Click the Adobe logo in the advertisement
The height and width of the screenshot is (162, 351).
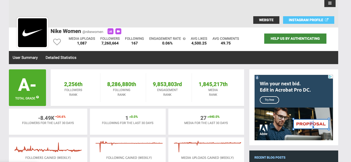click(x=263, y=130)
